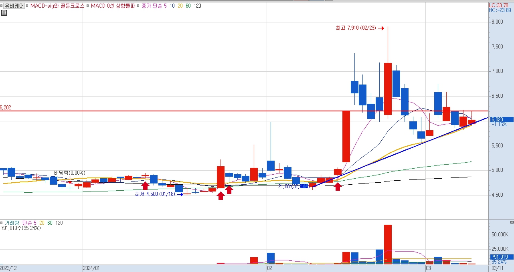Maximize volume pane via top-right corner icon
The width and height of the screenshot is (514, 272).
click(x=512, y=222)
